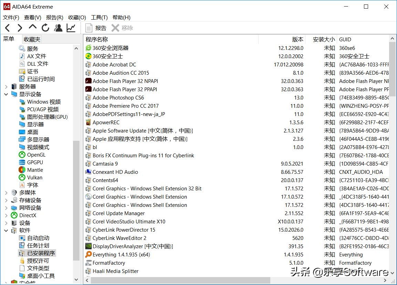Click the horizontal scrollbar thumb at bottom
This screenshot has height=285, width=397.
(180, 281)
